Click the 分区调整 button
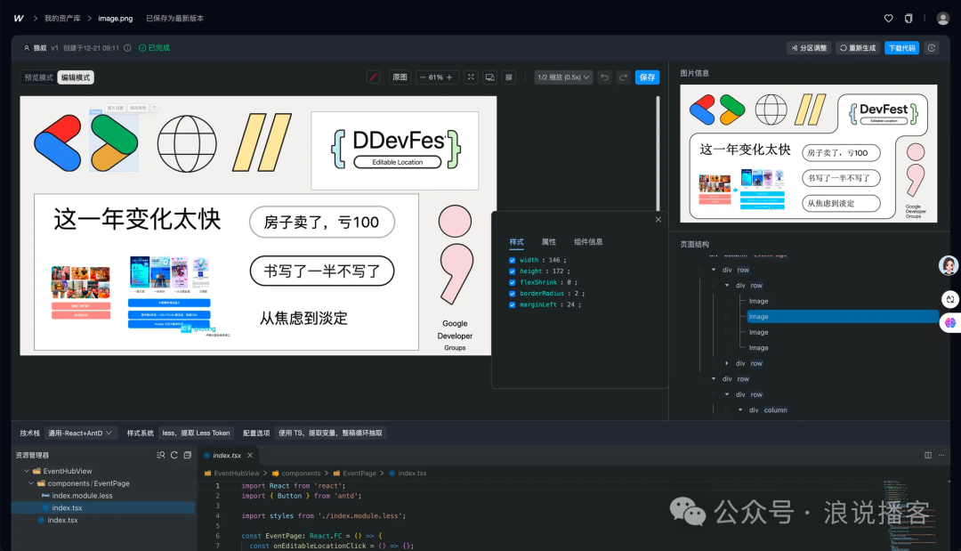 (x=809, y=48)
